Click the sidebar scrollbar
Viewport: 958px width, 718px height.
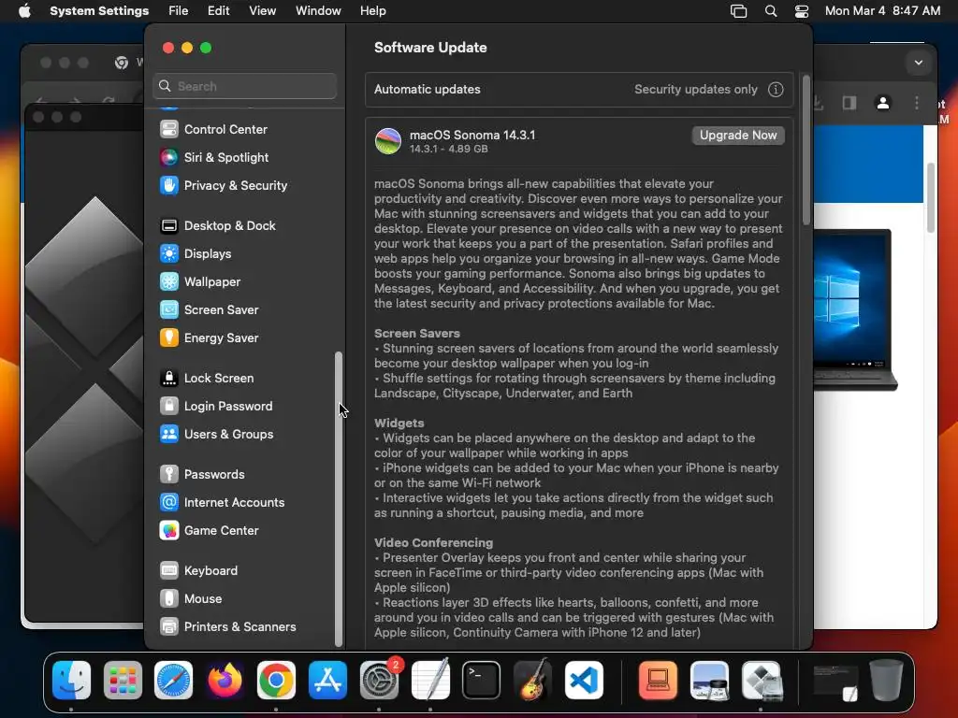339,499
